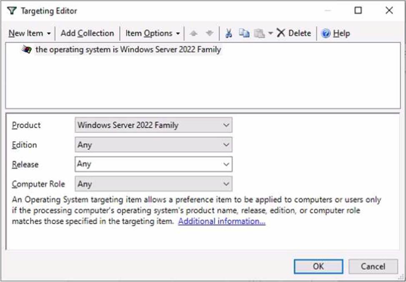Viewport: 406px width, 282px height.
Task: Open Help from the toolbar
Action: [336, 33]
